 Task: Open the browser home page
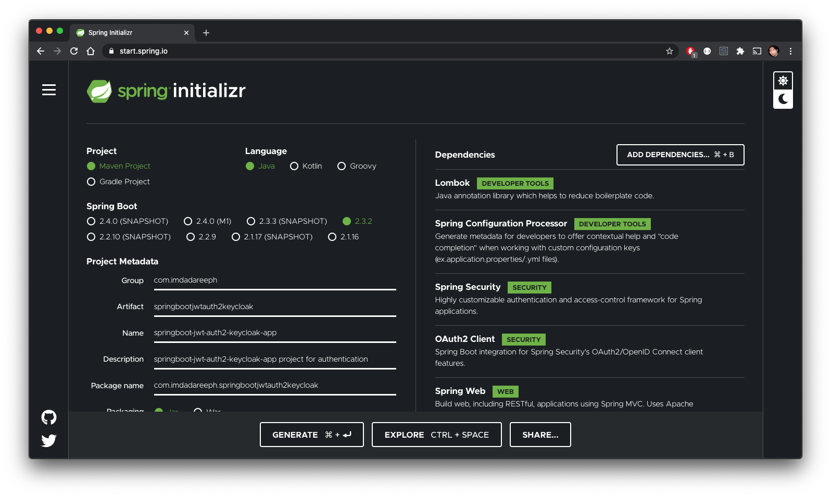pyautogui.click(x=91, y=51)
